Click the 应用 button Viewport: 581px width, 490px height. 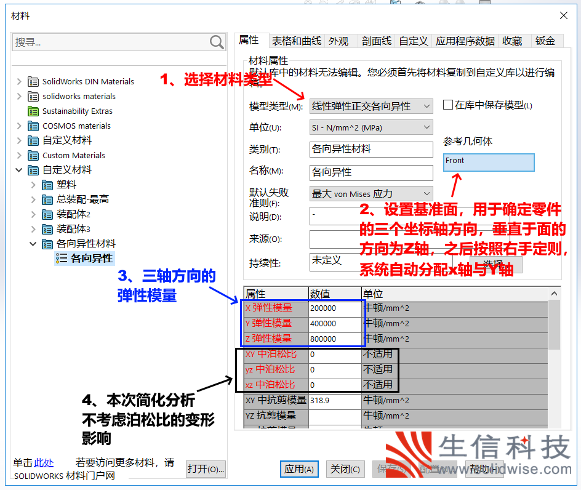(x=299, y=469)
